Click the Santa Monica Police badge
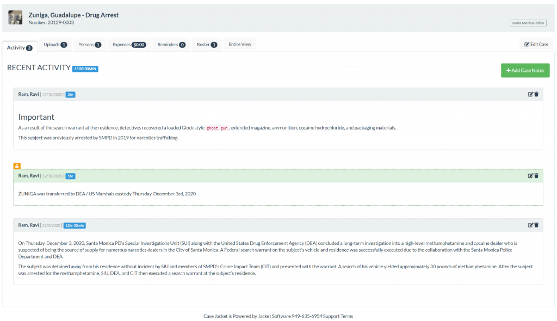557x321 pixels. point(528,23)
